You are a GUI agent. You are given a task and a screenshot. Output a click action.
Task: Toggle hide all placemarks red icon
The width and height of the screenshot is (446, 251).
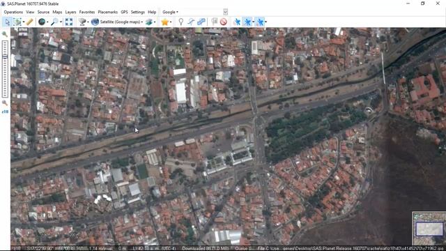pos(223,22)
